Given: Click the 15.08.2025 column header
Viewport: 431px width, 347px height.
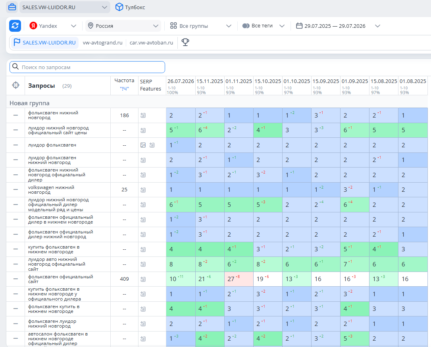Looking at the screenshot, I should click(384, 81).
